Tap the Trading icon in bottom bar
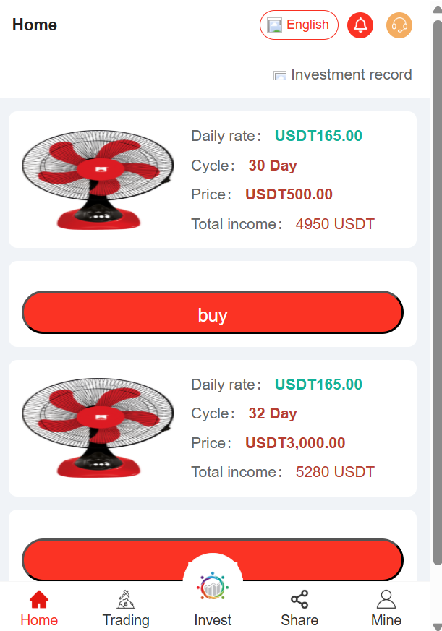442x631 pixels. pos(126,599)
